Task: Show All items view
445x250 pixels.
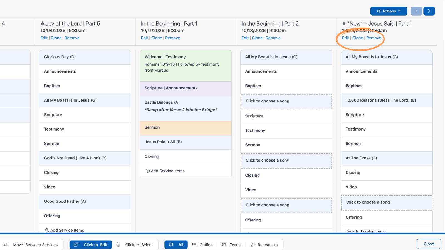Action: pyautogui.click(x=176, y=245)
